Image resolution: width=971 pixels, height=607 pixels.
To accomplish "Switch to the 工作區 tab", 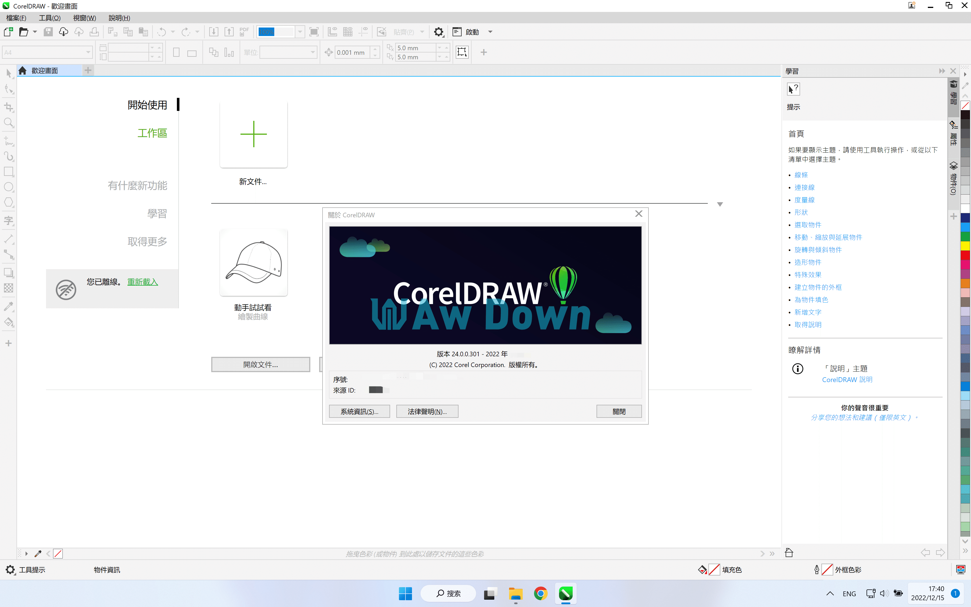I will point(152,133).
